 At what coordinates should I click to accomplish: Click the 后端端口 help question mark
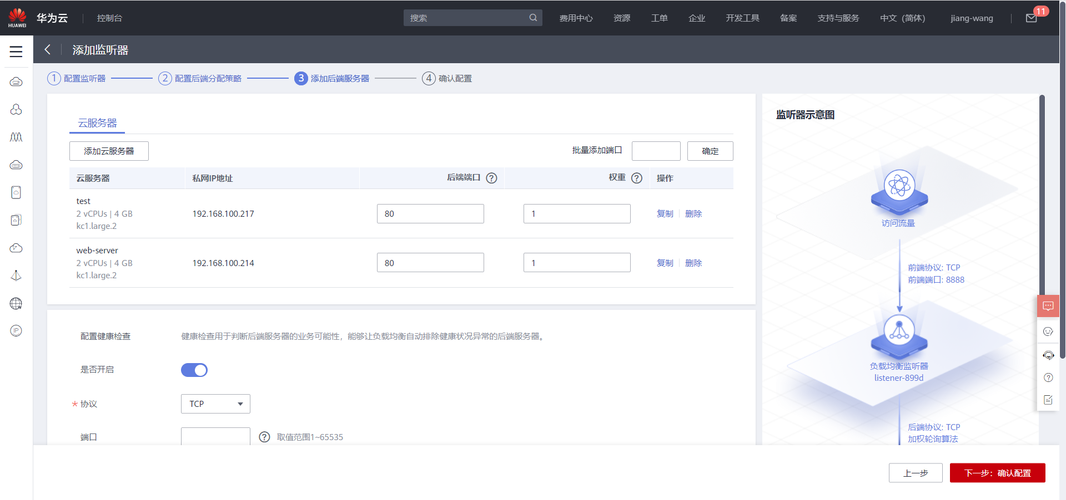click(491, 178)
